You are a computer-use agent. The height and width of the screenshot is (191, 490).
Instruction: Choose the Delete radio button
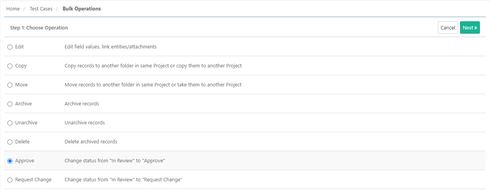tap(10, 142)
